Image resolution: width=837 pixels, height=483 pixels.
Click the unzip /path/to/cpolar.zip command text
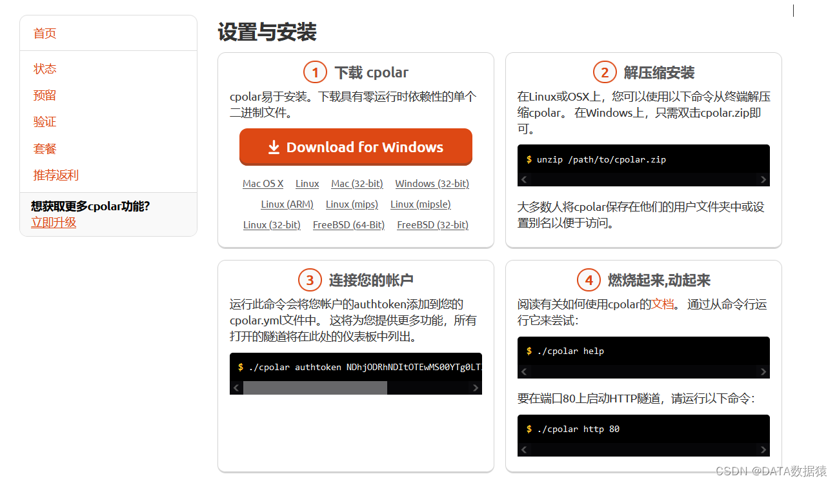(x=601, y=159)
